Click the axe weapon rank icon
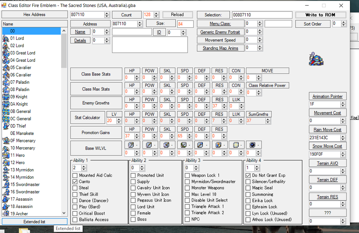 pos(165,145)
